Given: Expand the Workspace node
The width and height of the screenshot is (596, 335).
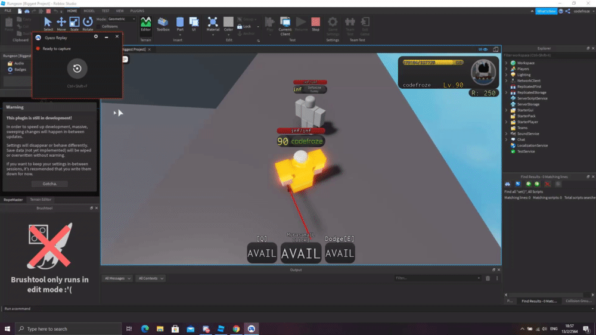Looking at the screenshot, I should (x=506, y=63).
